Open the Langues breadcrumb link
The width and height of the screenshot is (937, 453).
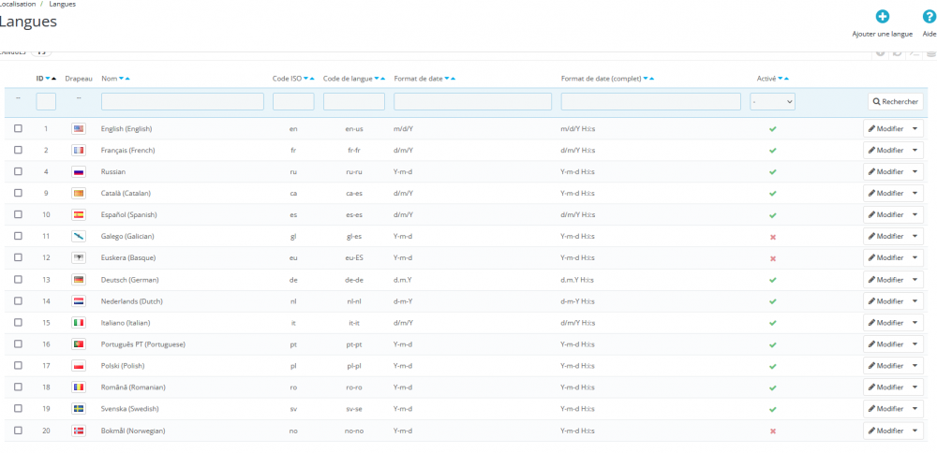[62, 4]
